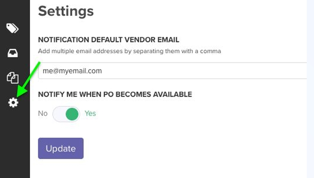
Task: Open Settings via the gear icon
Action: (13, 103)
